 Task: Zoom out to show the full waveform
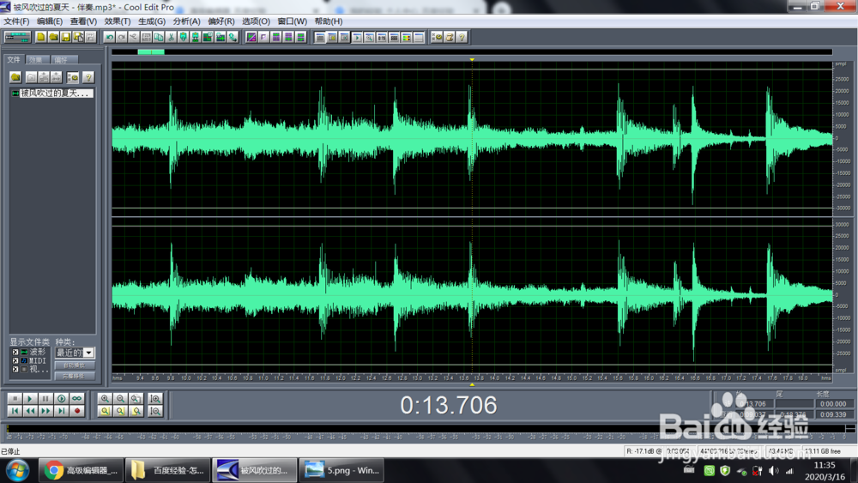(136, 399)
